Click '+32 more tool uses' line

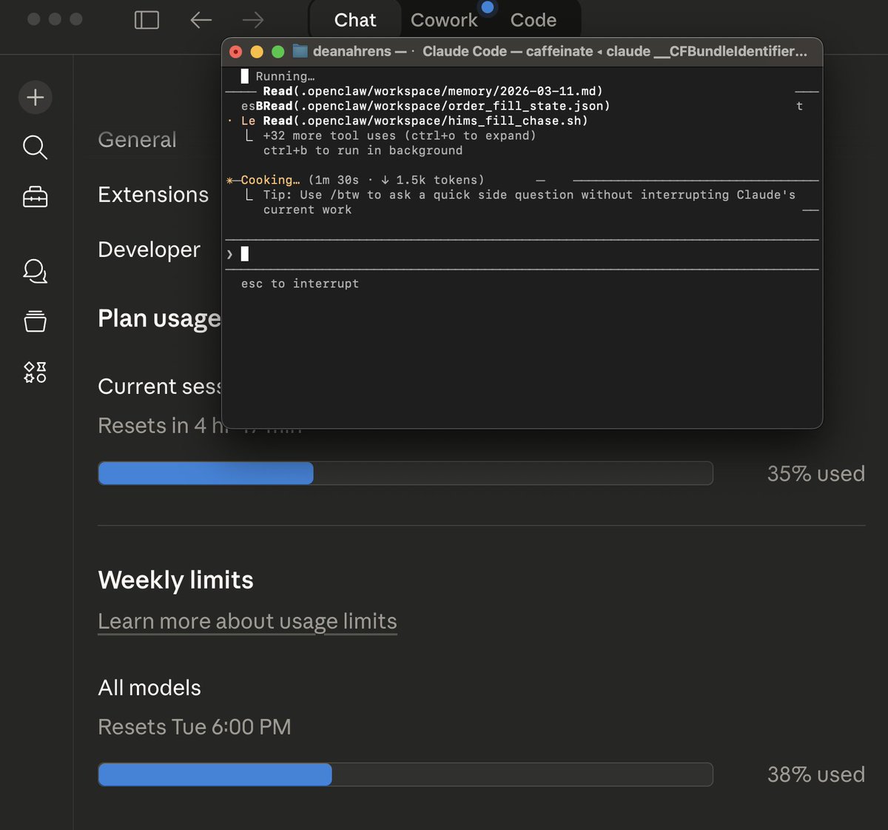coord(399,135)
